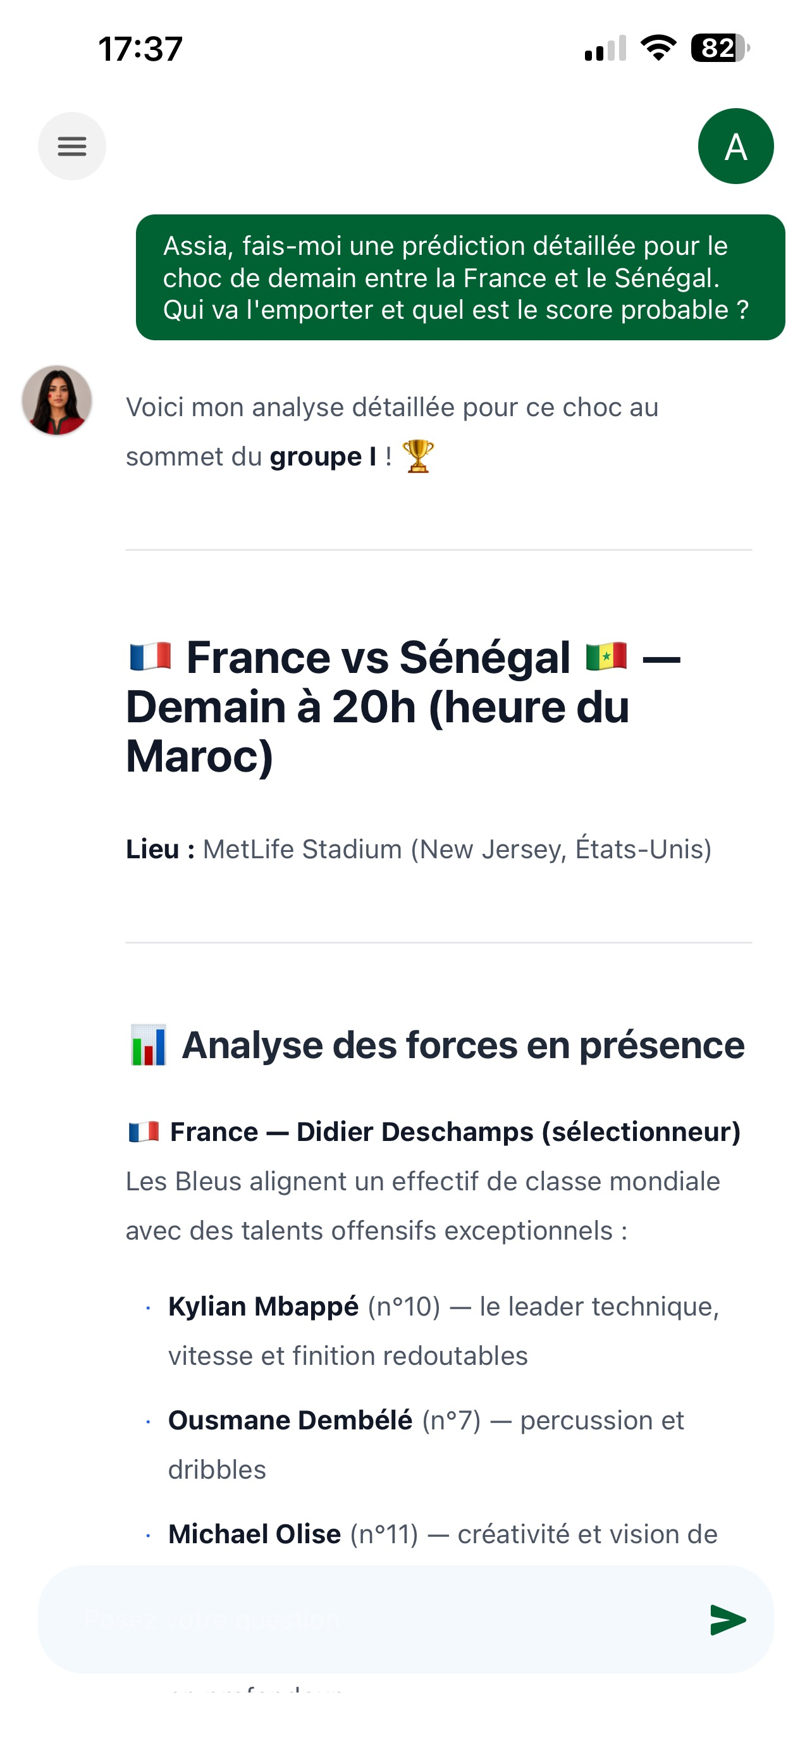The height and width of the screenshot is (1757, 812).
Task: Tap the Analyse des forces en présence heading
Action: click(463, 1045)
